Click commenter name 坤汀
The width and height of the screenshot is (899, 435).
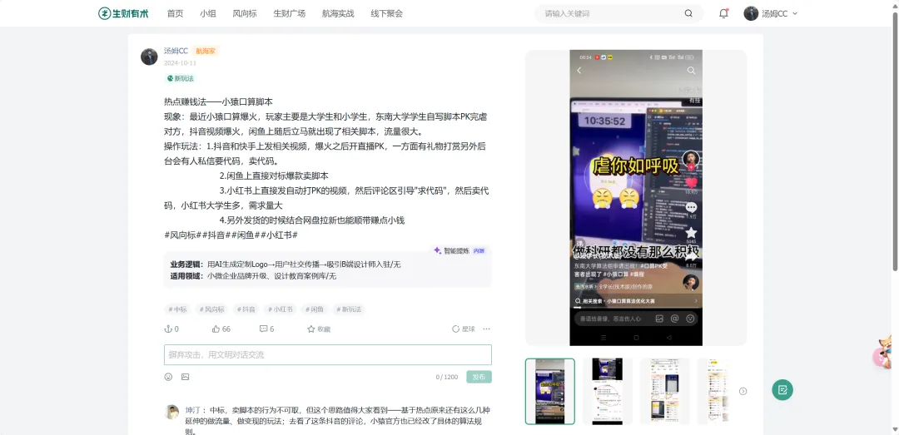[x=191, y=410]
